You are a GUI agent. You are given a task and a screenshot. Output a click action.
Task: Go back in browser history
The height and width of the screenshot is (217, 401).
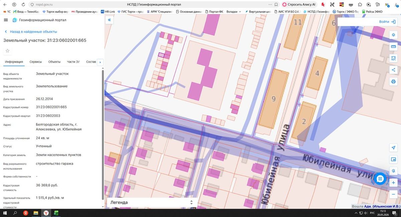coord(5,5)
